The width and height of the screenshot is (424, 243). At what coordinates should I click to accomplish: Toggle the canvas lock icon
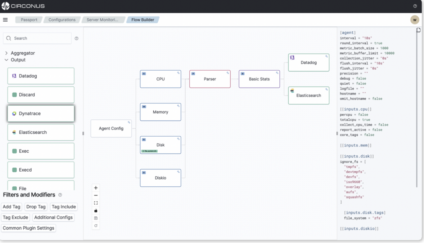96,211
